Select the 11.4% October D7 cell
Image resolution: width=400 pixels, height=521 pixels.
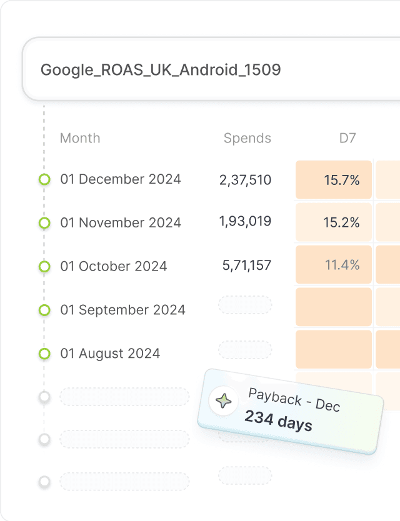pyautogui.click(x=334, y=265)
